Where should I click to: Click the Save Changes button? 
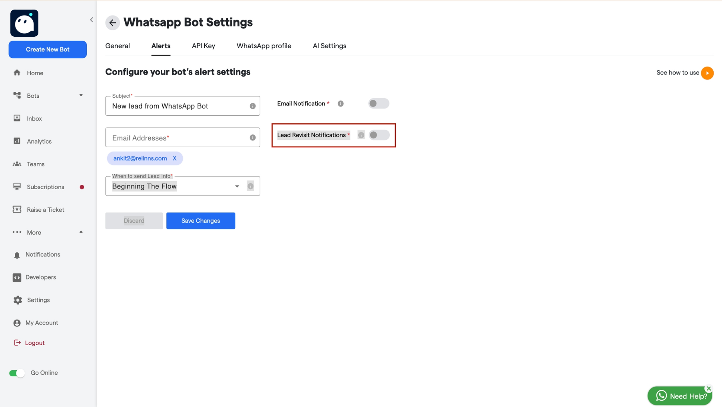coord(201,221)
